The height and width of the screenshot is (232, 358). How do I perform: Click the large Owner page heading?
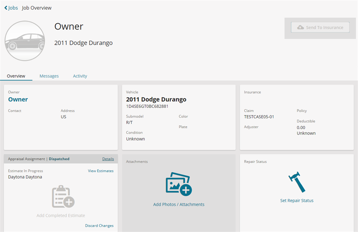coord(69,26)
